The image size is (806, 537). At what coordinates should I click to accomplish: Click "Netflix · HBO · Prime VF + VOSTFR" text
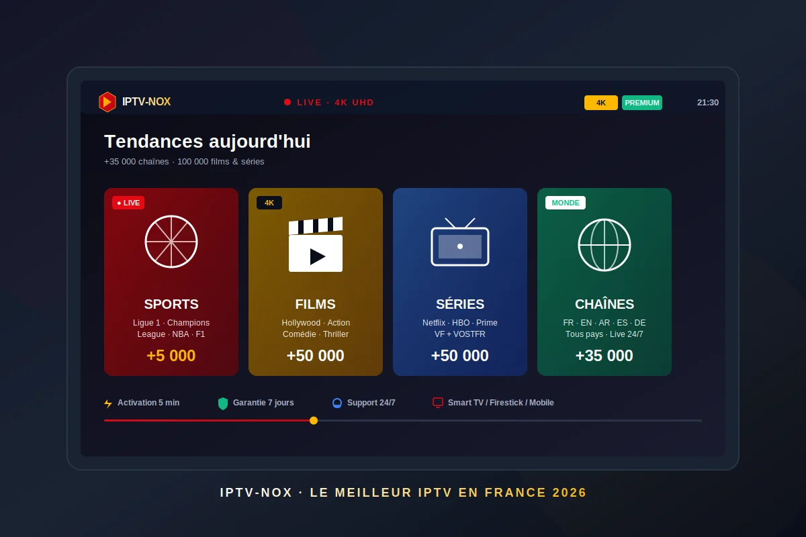[460, 328]
